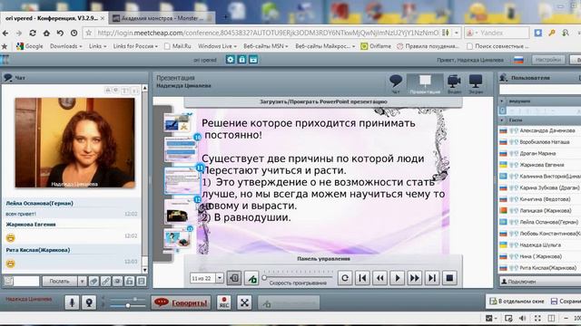Send chat message with Послать button
The height and width of the screenshot is (326, 581).
tap(60, 282)
